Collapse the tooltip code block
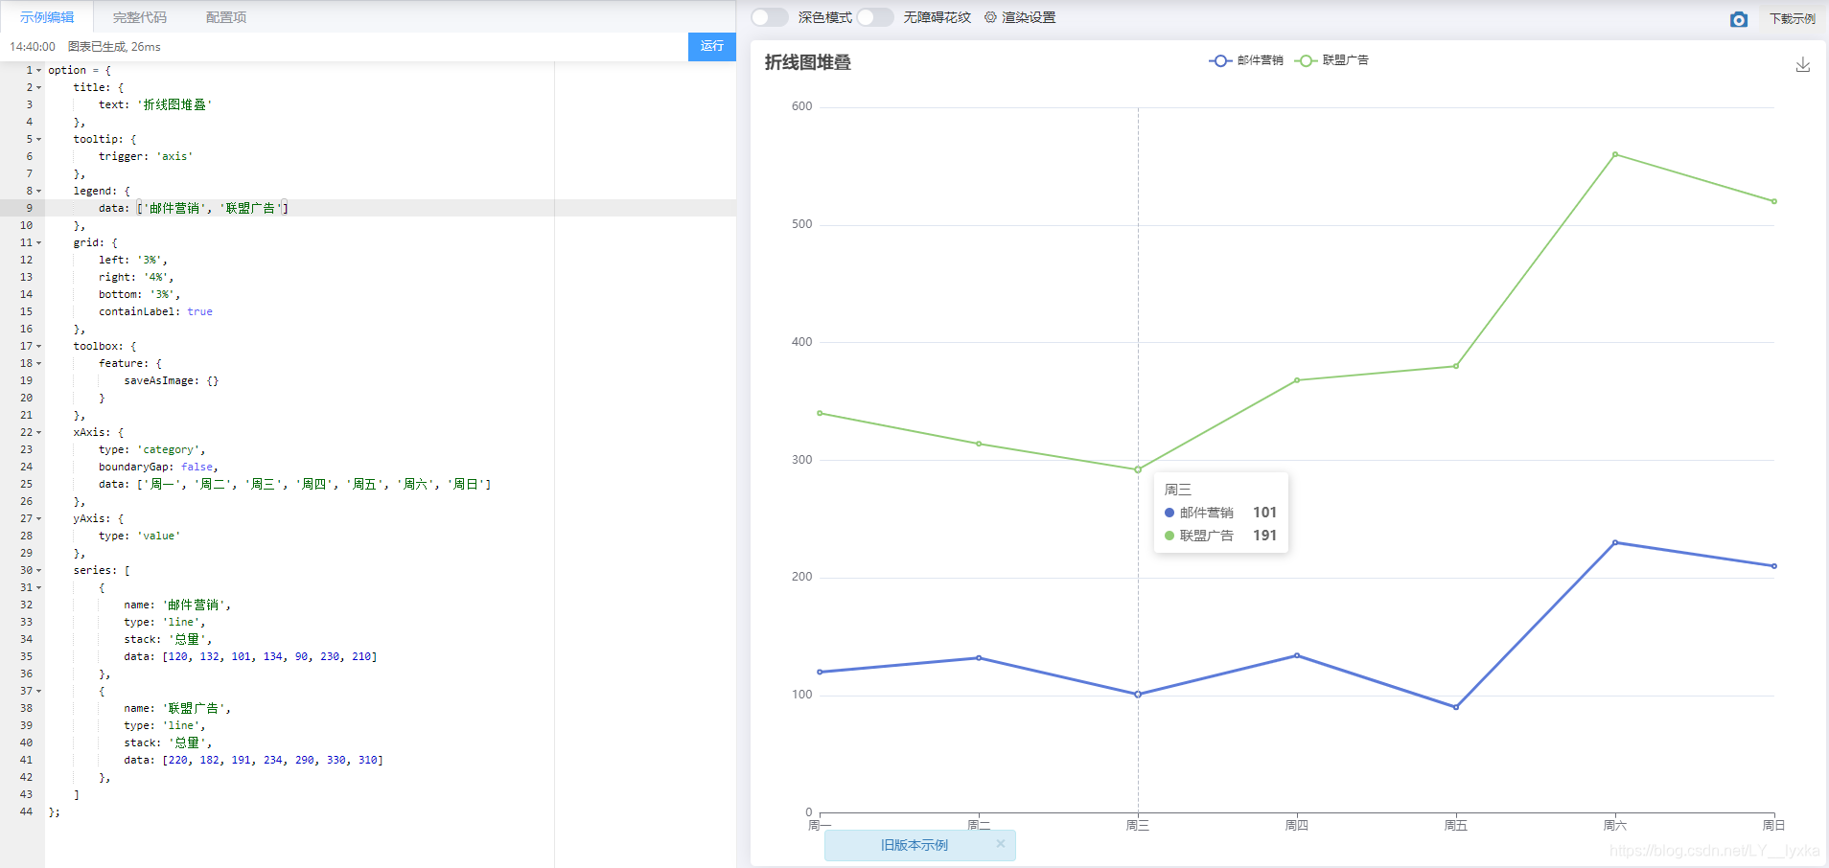This screenshot has height=868, width=1829. click(x=38, y=139)
